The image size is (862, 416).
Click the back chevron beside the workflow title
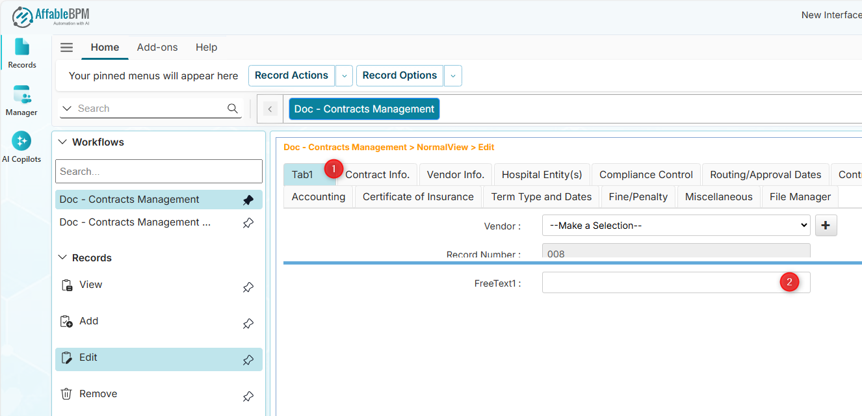(x=270, y=109)
